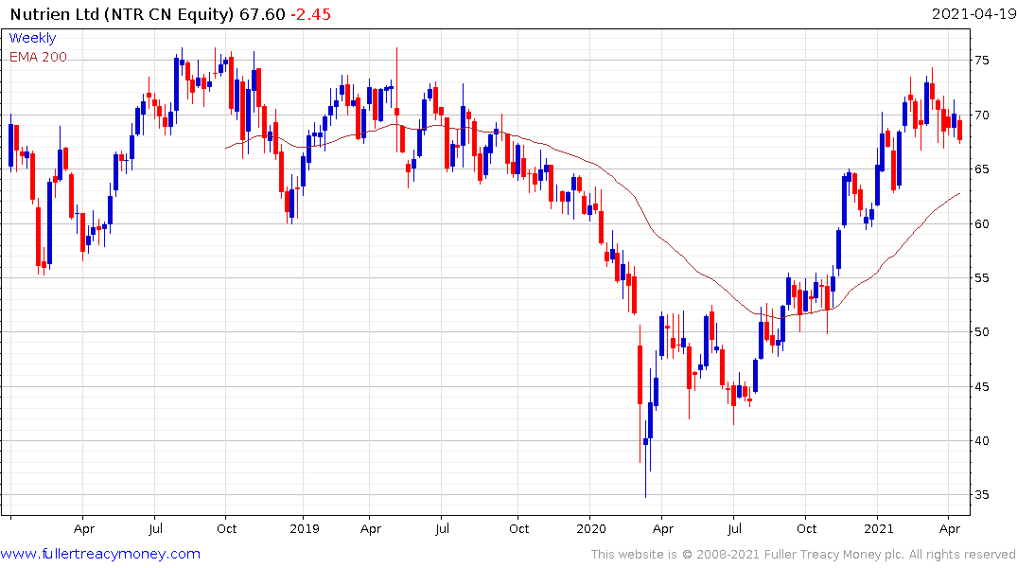Viewport: 1017px width, 568px height.
Task: Select the '45' price axis label
Action: 982,387
